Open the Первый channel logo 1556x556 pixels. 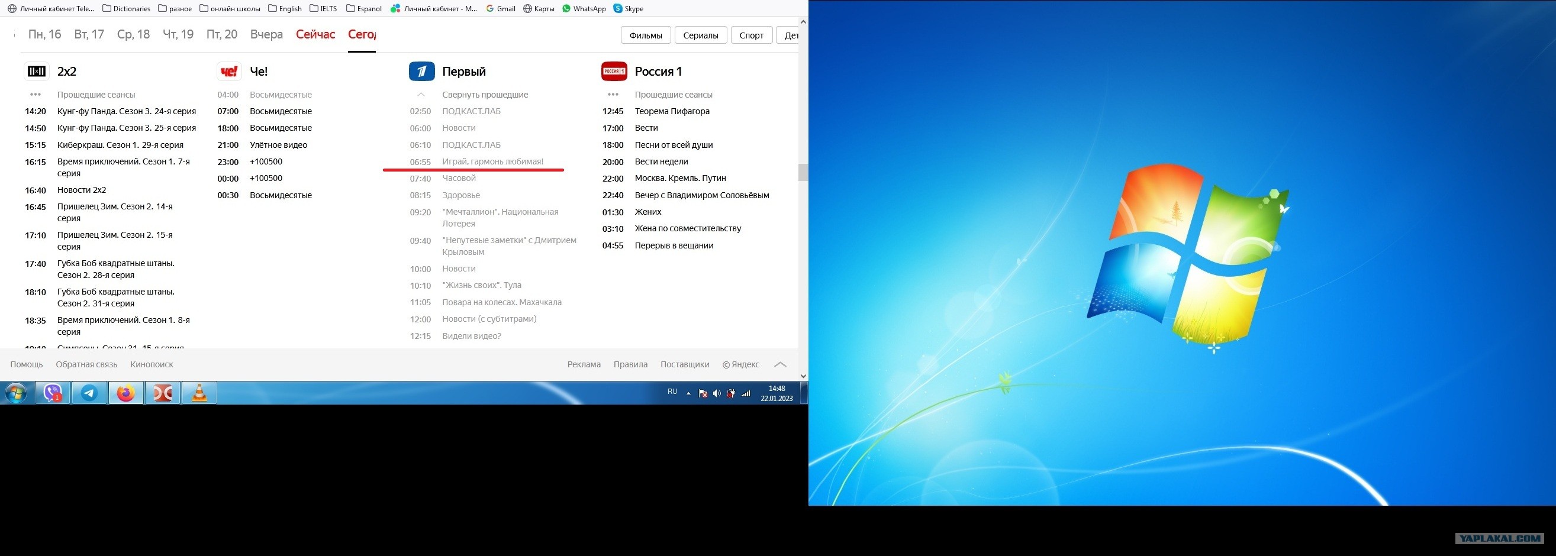(421, 71)
